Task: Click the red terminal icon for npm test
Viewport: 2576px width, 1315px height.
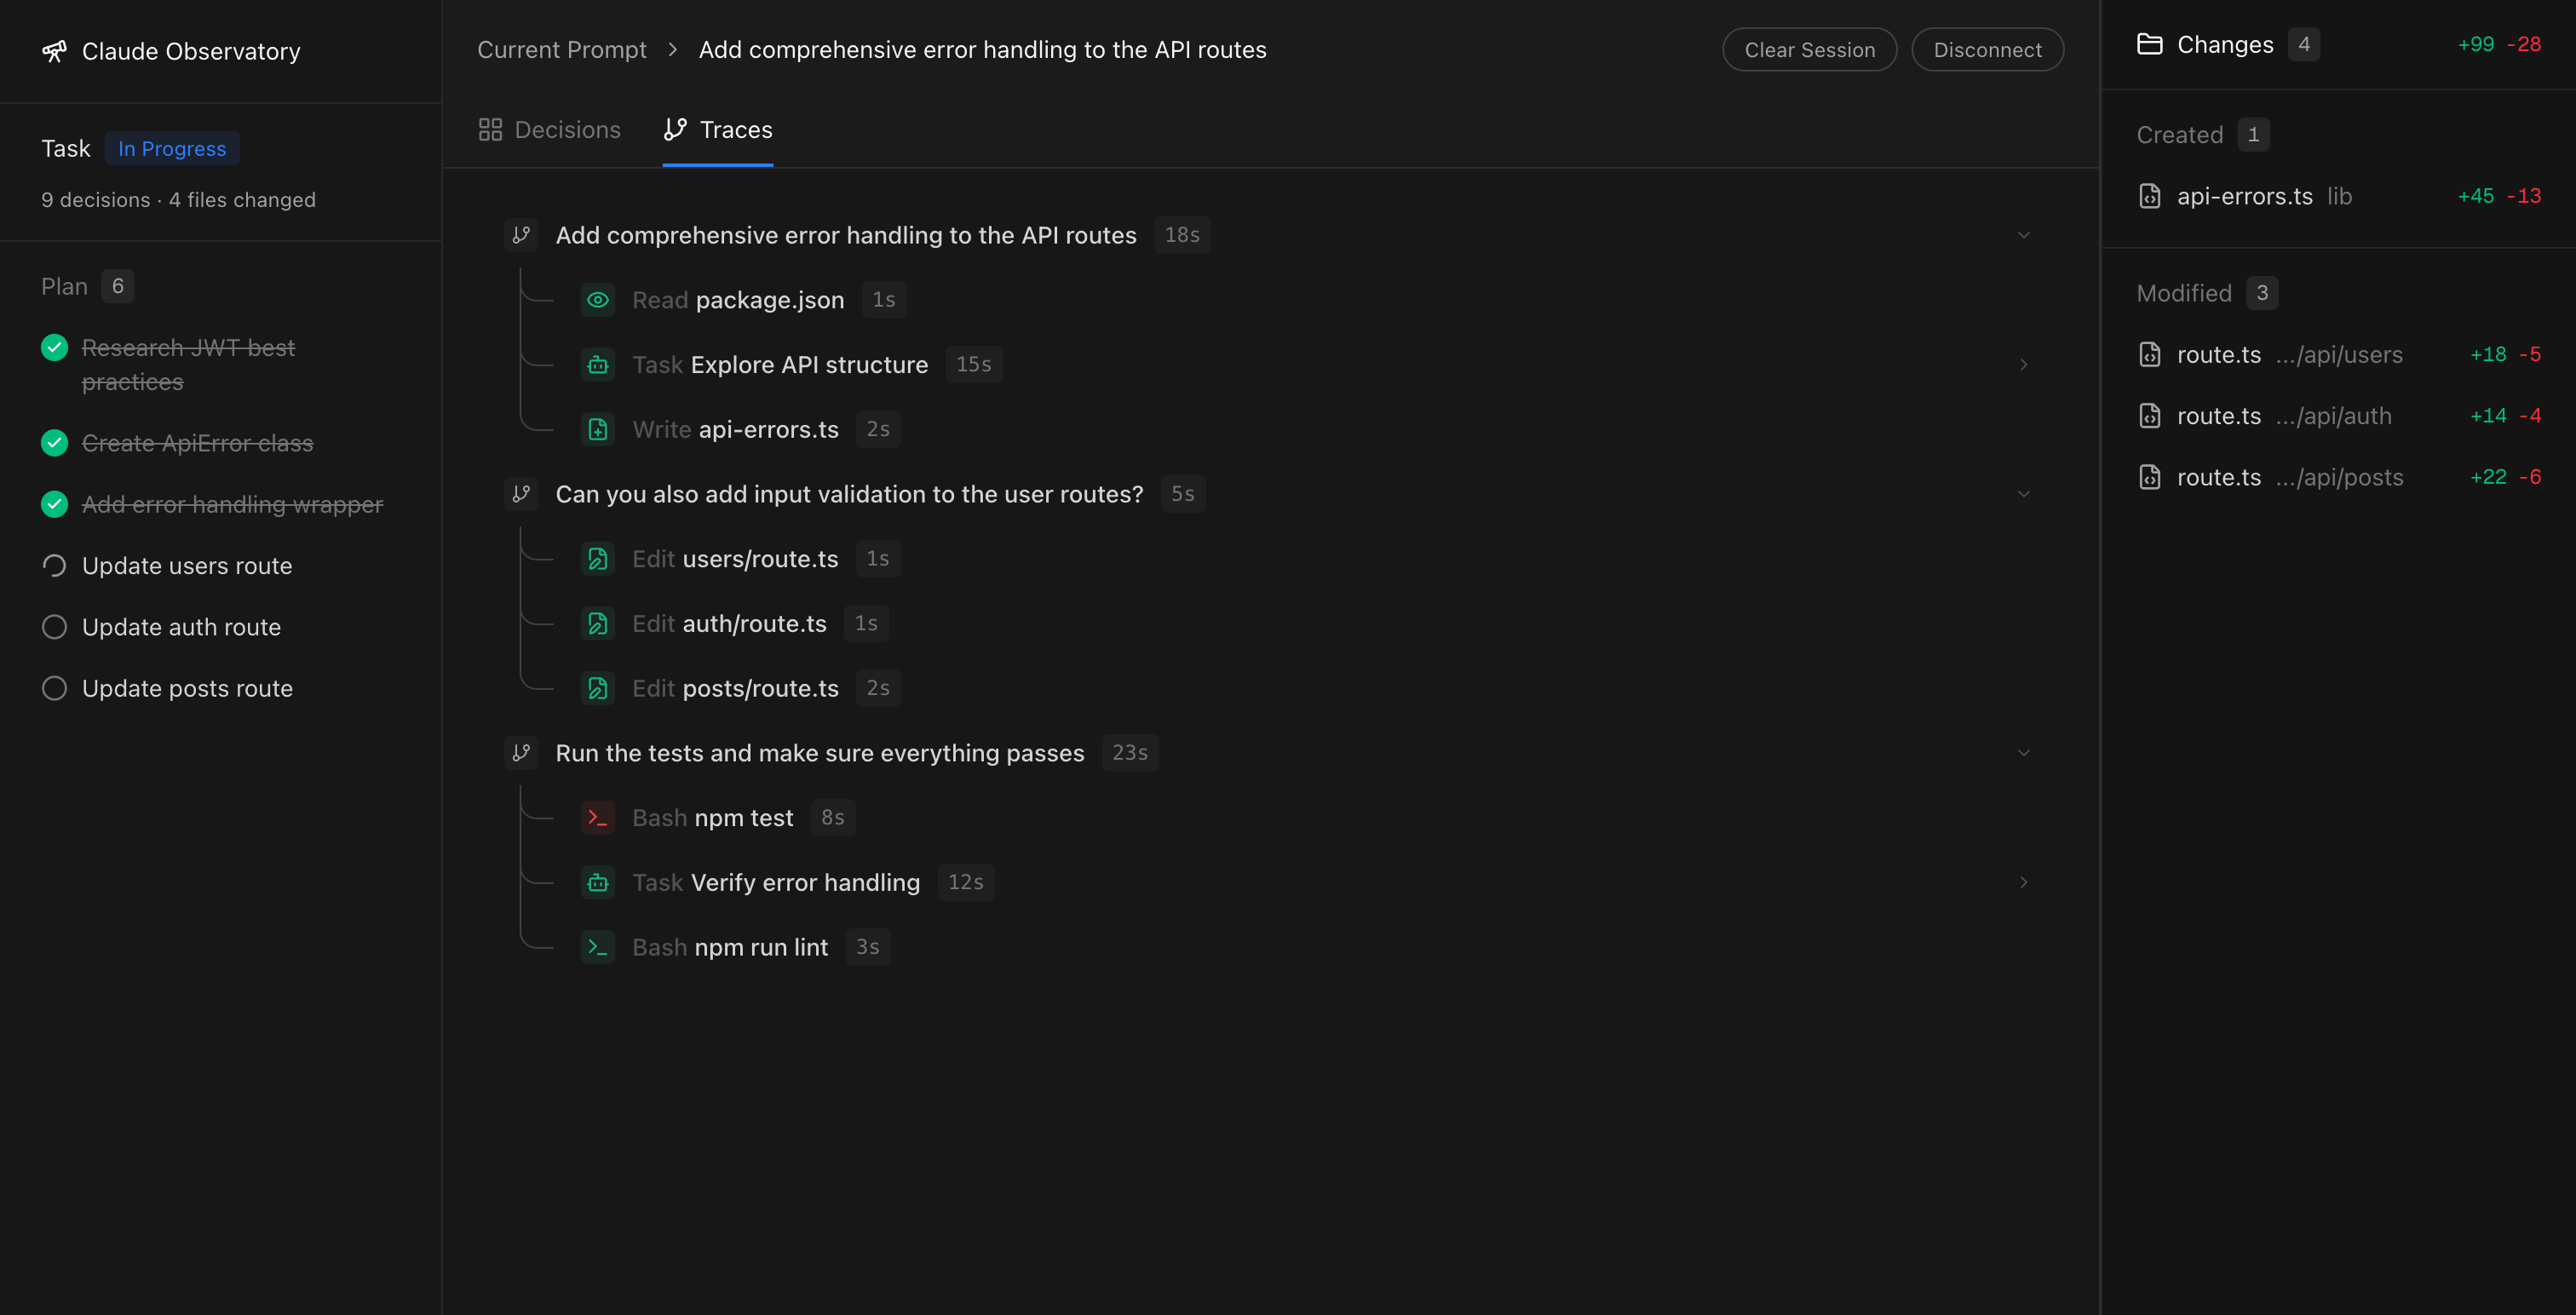Action: click(597, 818)
